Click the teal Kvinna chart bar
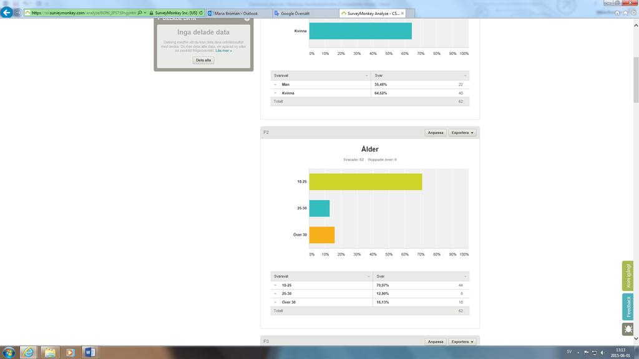 pyautogui.click(x=360, y=31)
